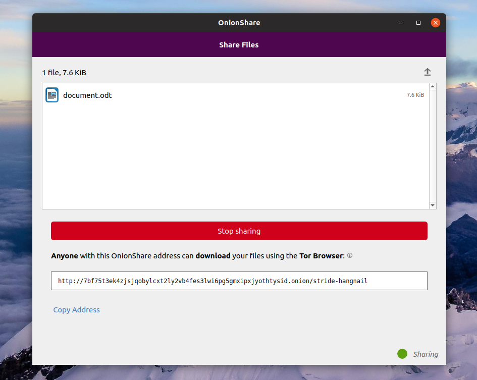Click the Share Files header

point(239,45)
